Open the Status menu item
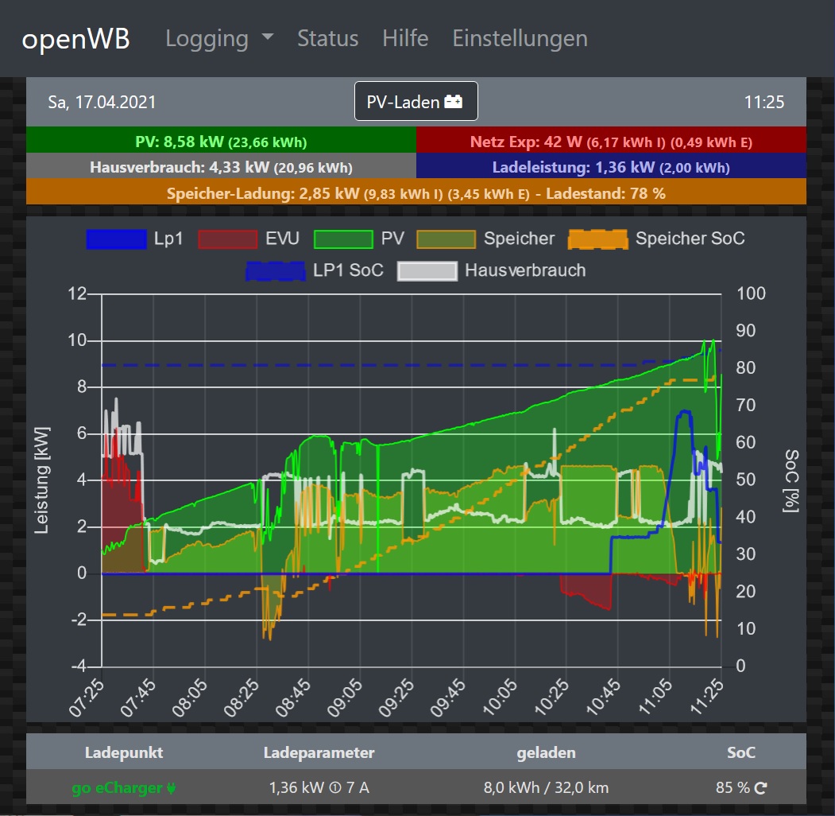 tap(327, 38)
